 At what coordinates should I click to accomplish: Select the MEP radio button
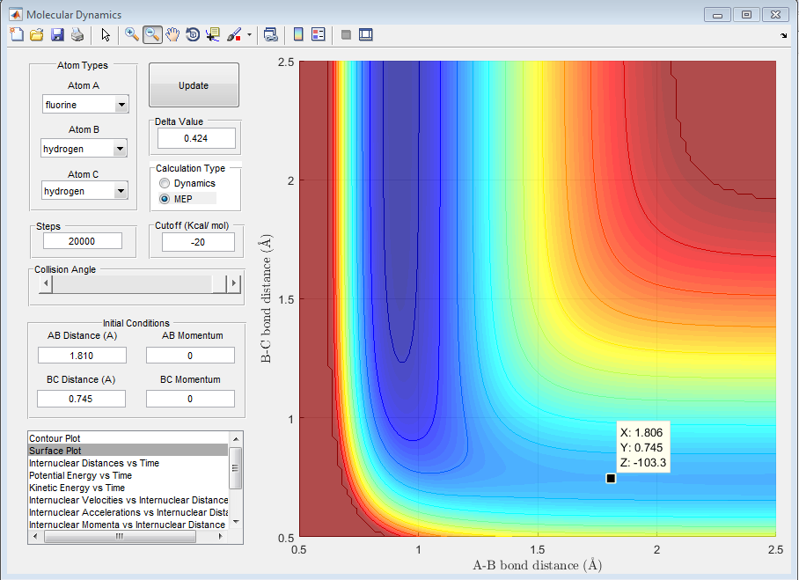tap(164, 199)
